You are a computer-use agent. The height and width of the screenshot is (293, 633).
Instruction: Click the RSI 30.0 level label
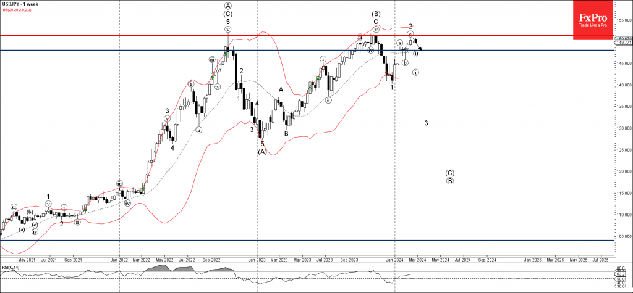621,286
